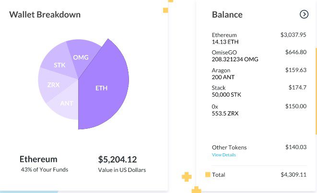
Task: Select the ETH pie chart slice
Action: pyautogui.click(x=103, y=89)
